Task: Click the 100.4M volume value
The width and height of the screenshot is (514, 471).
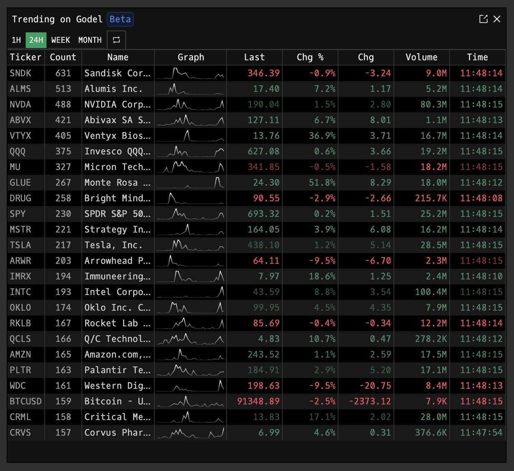Action: coord(431,292)
